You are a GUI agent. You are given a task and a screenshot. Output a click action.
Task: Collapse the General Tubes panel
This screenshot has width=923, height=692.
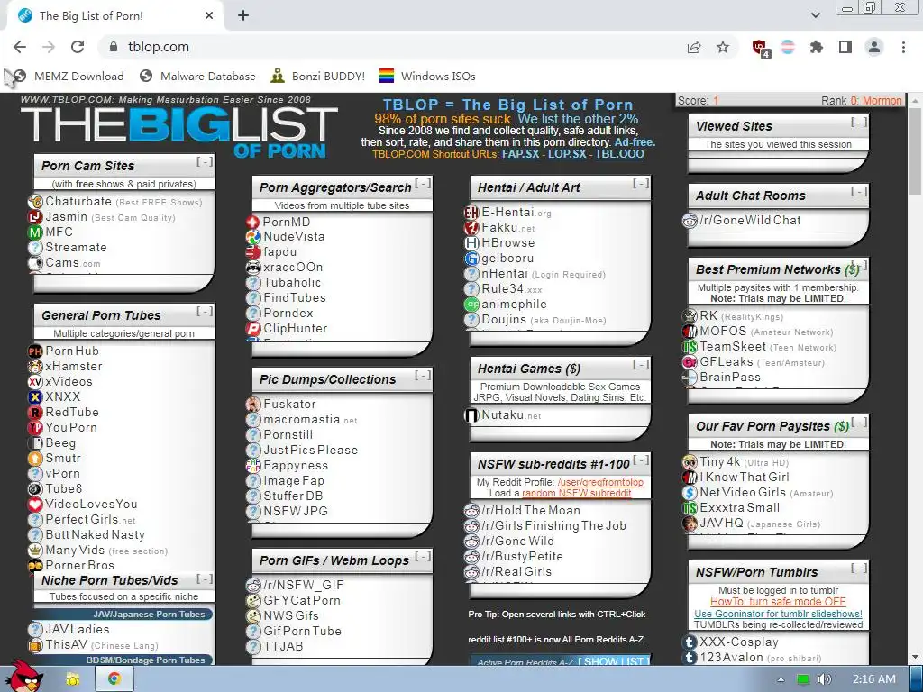(x=205, y=311)
